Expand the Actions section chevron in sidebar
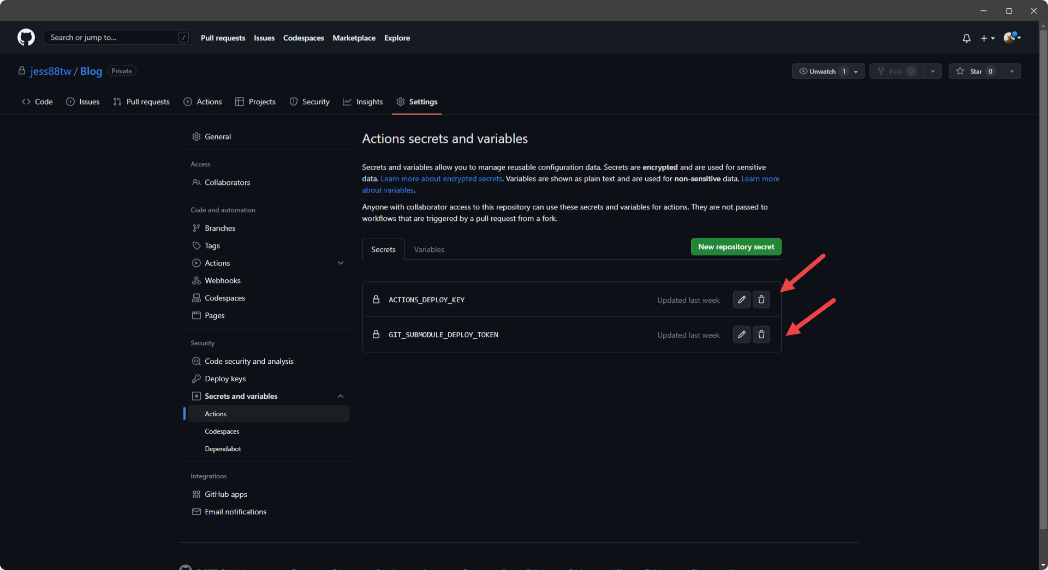The width and height of the screenshot is (1048, 570). (x=341, y=263)
